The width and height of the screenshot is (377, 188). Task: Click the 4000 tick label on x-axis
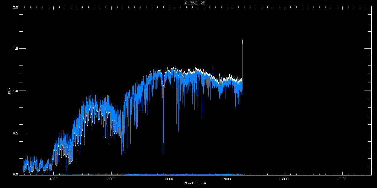point(54,179)
